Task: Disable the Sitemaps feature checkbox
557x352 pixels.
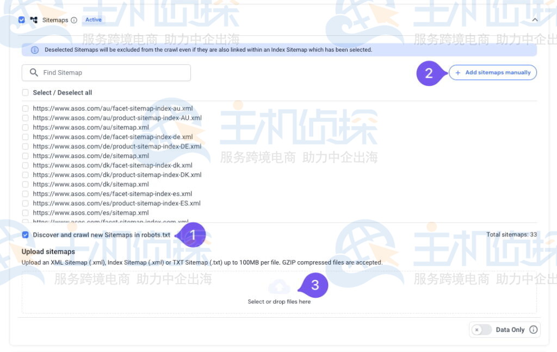Action: click(x=21, y=20)
